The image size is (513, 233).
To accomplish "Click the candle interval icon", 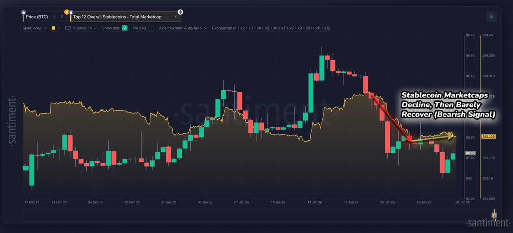I will pyautogui.click(x=68, y=28).
